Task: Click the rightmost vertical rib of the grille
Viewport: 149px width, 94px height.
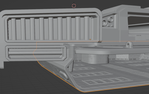Action: tap(87, 28)
